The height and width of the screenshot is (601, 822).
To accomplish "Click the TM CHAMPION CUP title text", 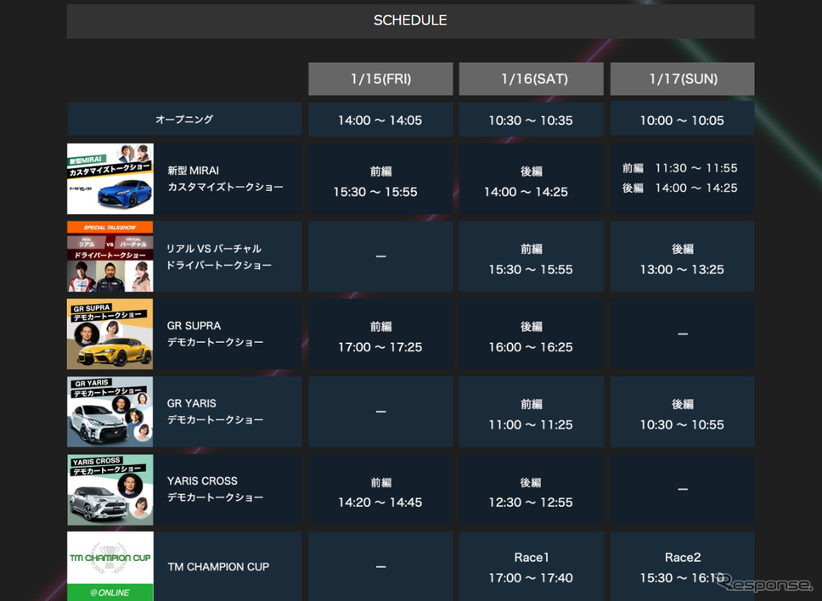I will tap(218, 566).
